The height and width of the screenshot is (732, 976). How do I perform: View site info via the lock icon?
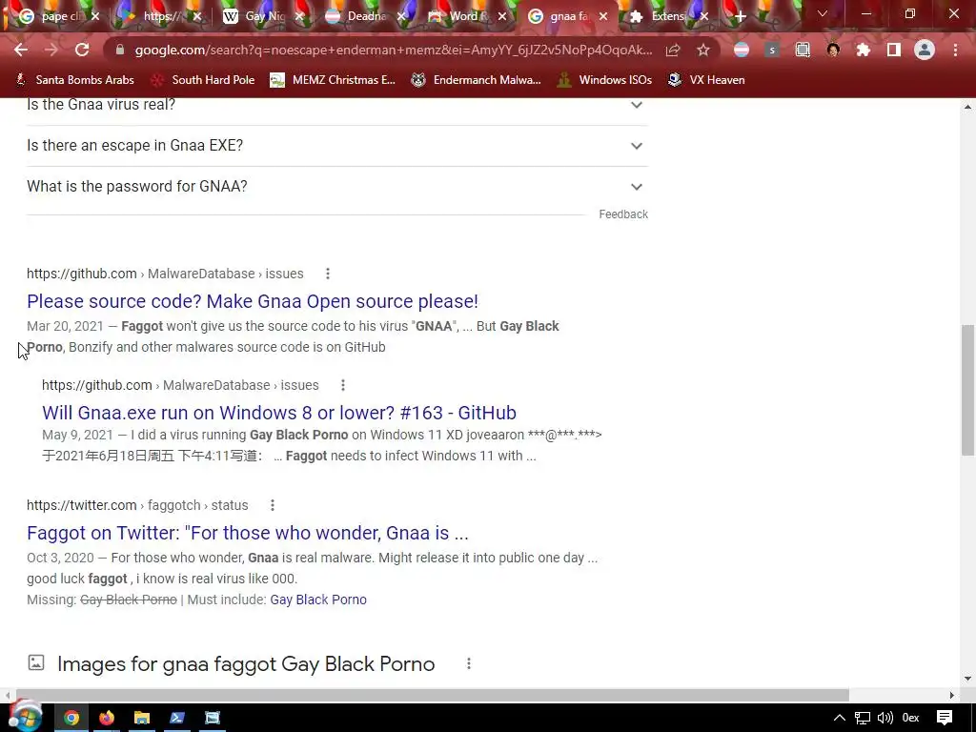click(120, 50)
